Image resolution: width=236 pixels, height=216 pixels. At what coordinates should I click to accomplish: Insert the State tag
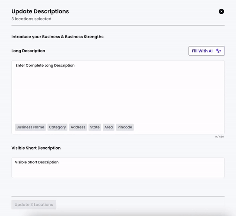coord(95,127)
